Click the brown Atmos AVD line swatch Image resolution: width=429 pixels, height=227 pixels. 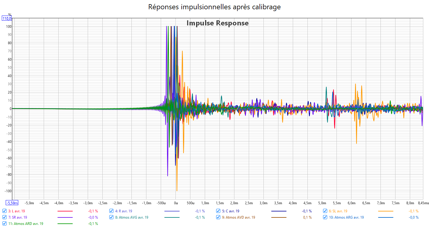pyautogui.click(x=279, y=217)
